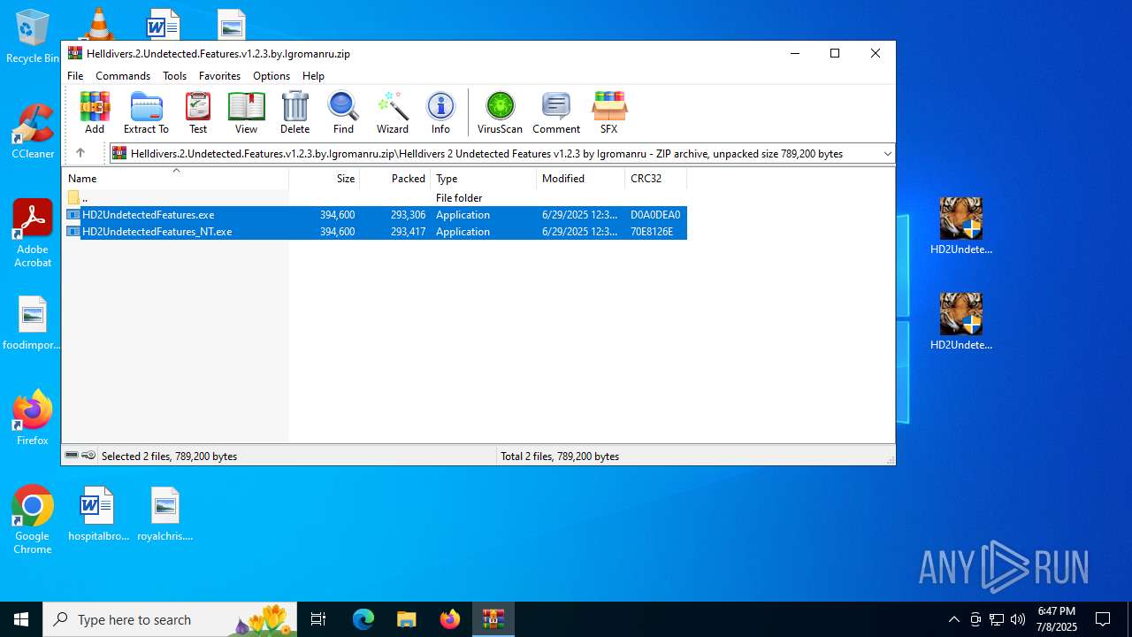Click the Extract To toolbar icon

(146, 112)
